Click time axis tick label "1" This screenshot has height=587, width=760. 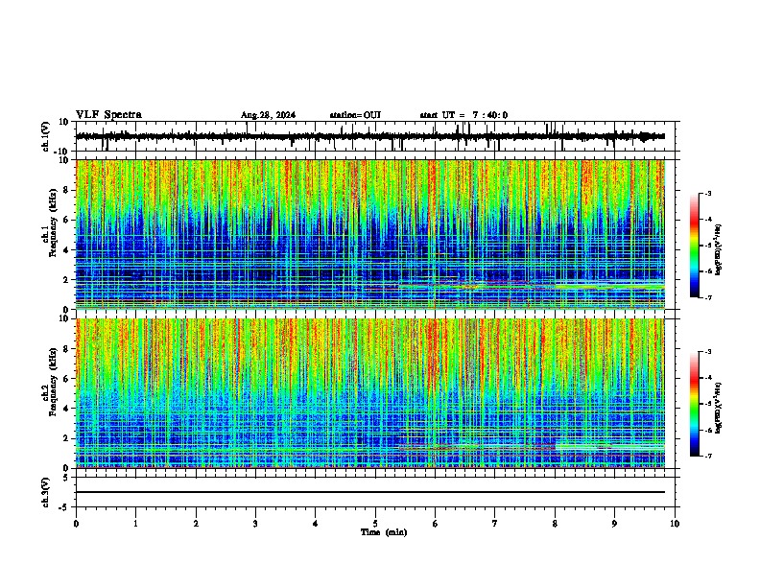(x=135, y=524)
